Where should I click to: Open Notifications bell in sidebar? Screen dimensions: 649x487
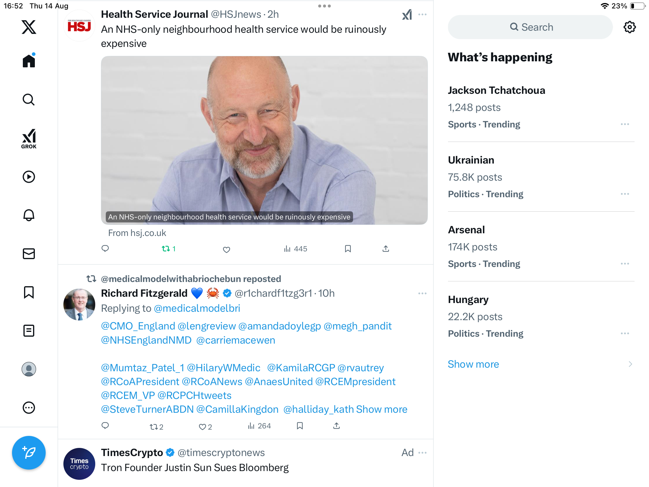(29, 215)
